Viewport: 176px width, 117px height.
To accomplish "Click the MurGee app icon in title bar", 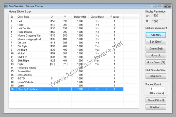I will (6, 6).
